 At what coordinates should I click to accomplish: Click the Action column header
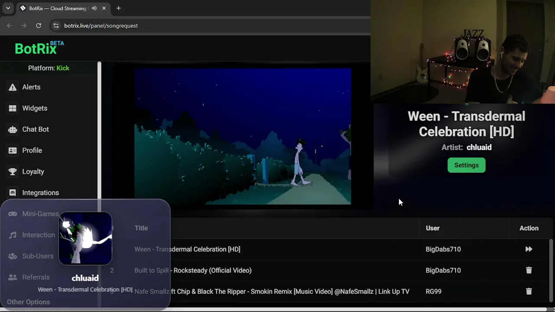click(x=529, y=228)
